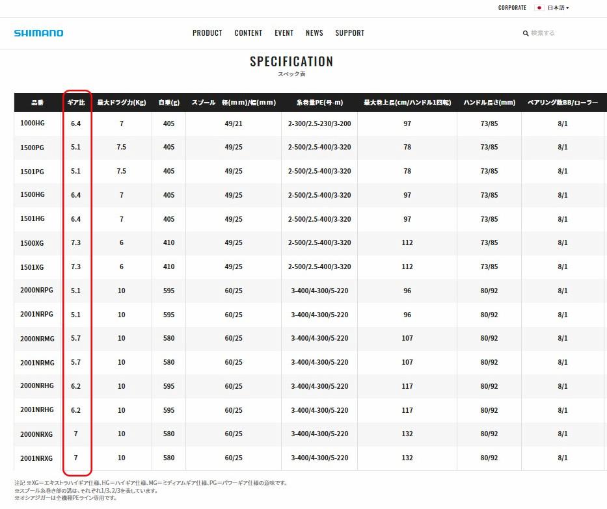Screen dimensions: 607x509
Task: Open the CONTENT menu
Action: coord(248,33)
